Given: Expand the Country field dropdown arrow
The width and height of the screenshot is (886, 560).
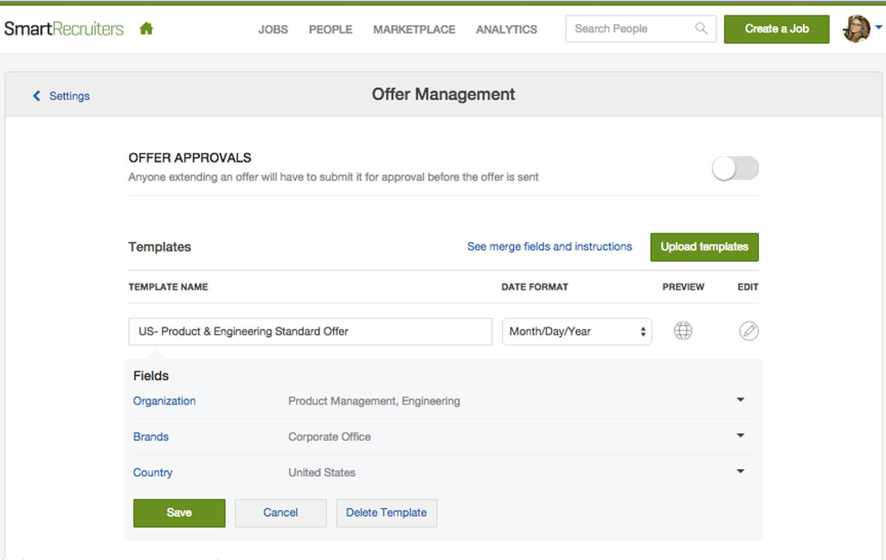Looking at the screenshot, I should click(x=741, y=471).
